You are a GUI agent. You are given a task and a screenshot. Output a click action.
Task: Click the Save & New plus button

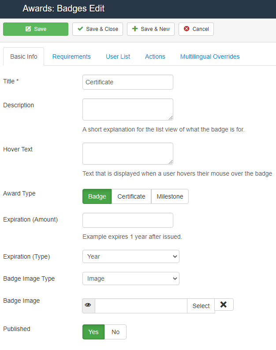151,29
